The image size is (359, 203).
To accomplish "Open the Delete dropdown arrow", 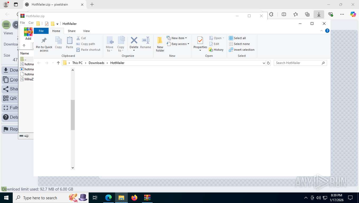I will (x=134, y=50).
